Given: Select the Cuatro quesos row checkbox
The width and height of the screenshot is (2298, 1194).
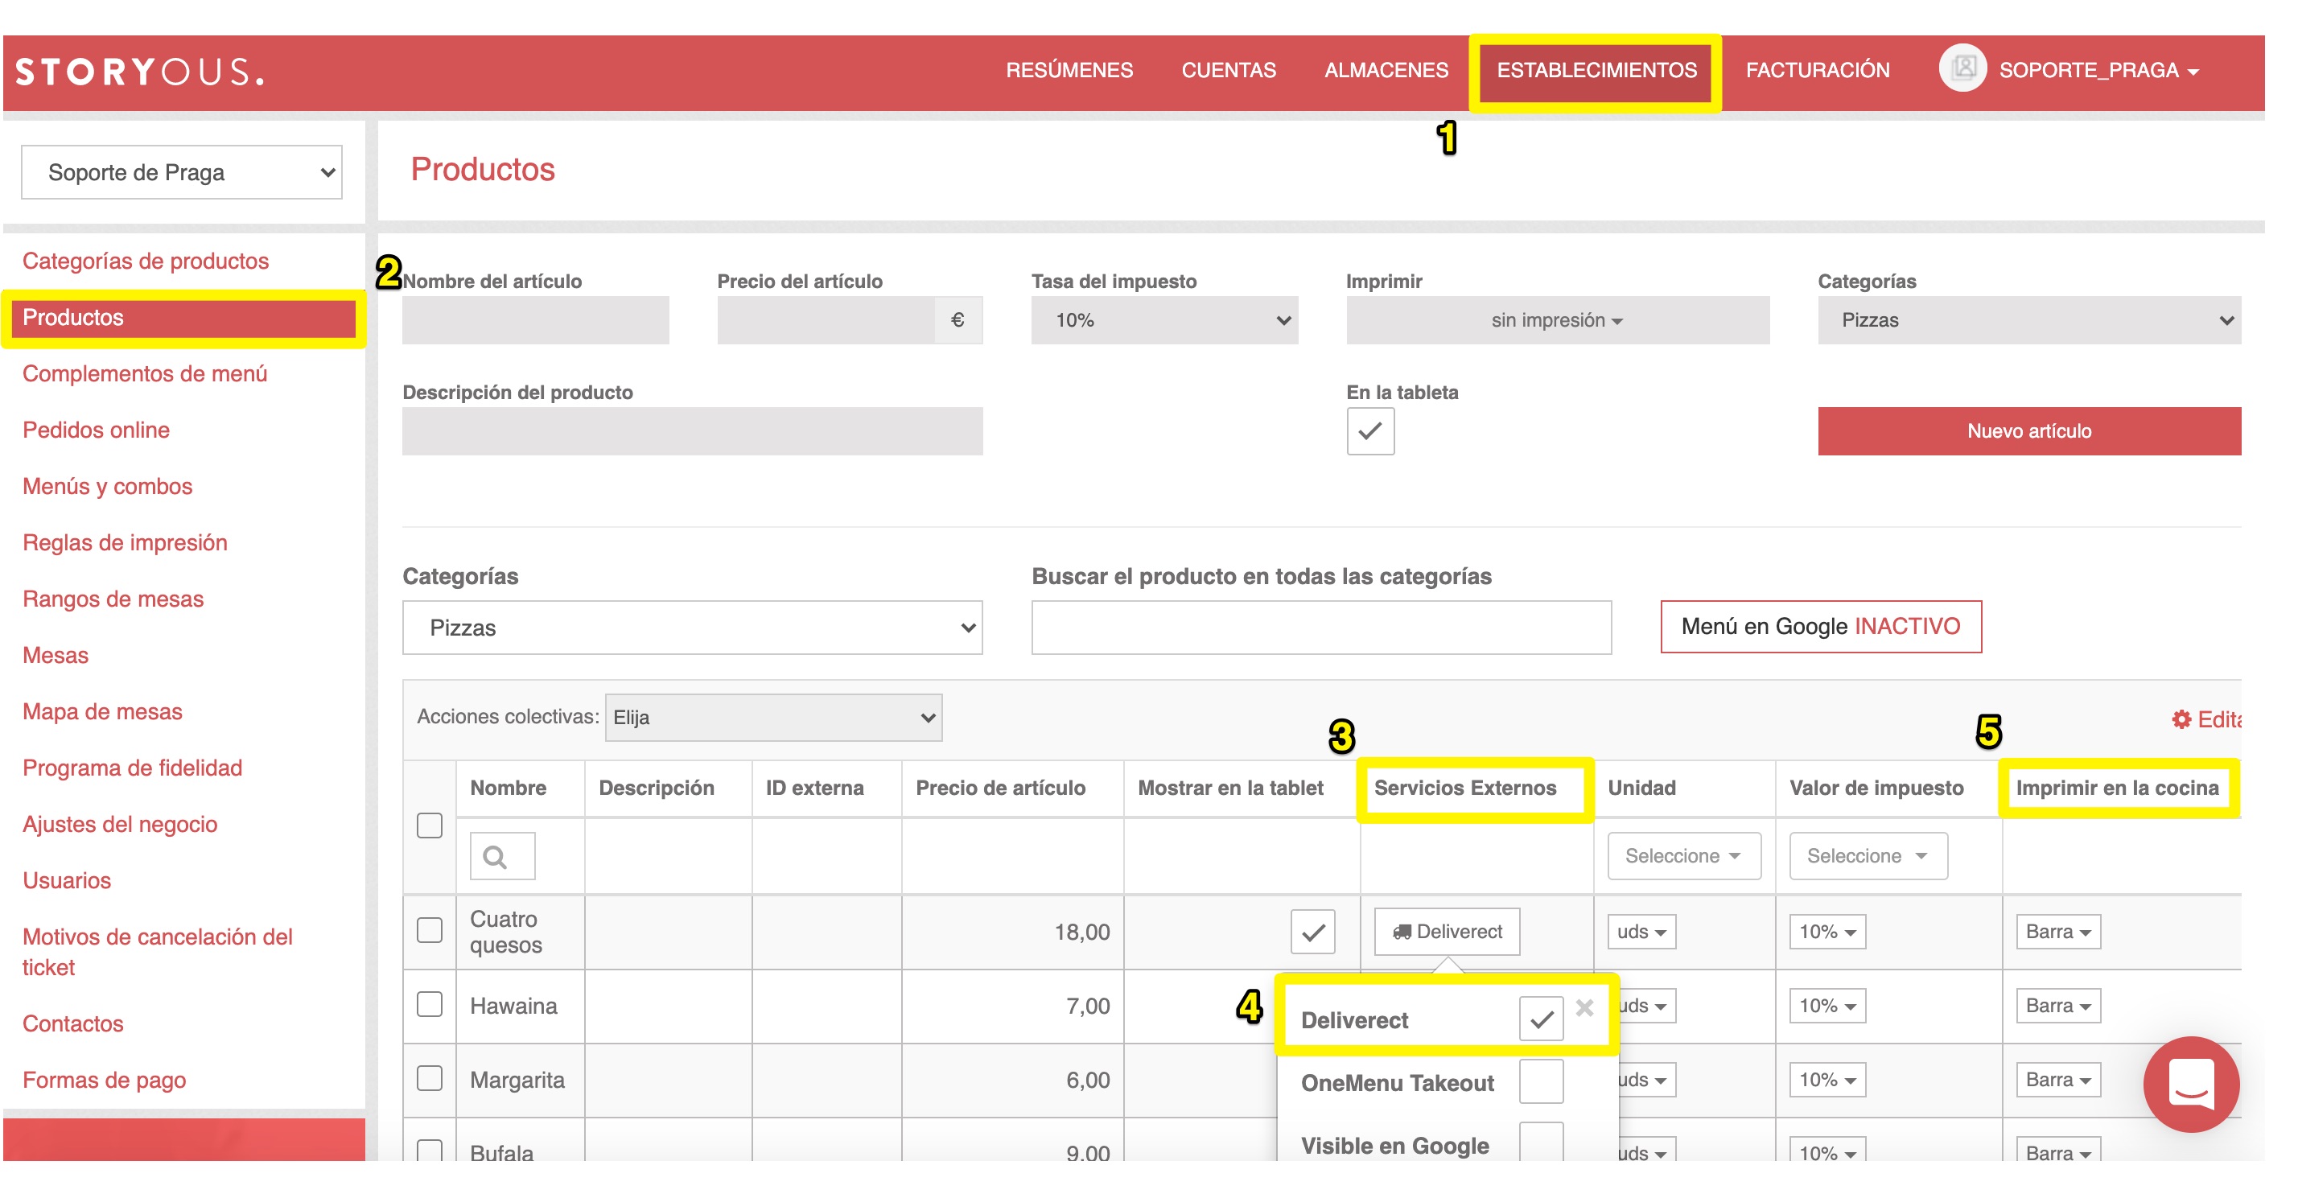Looking at the screenshot, I should pyautogui.click(x=430, y=930).
